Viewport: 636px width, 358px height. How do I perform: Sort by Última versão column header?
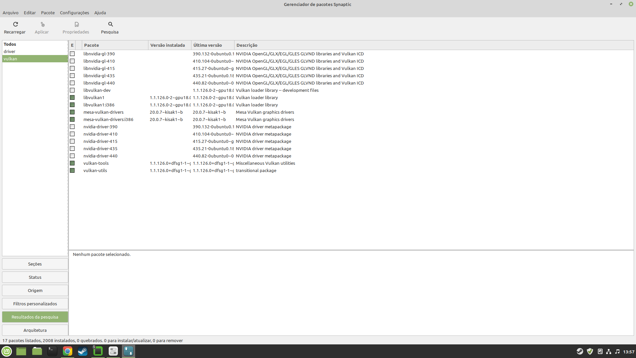tap(213, 45)
